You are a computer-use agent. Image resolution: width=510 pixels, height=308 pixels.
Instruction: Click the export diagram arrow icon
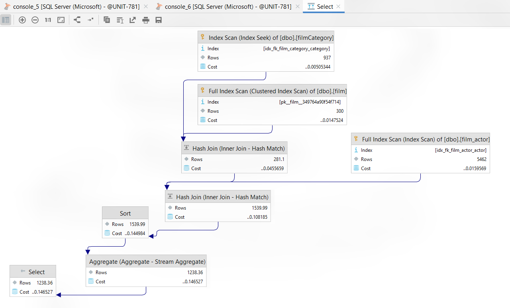tap(133, 20)
